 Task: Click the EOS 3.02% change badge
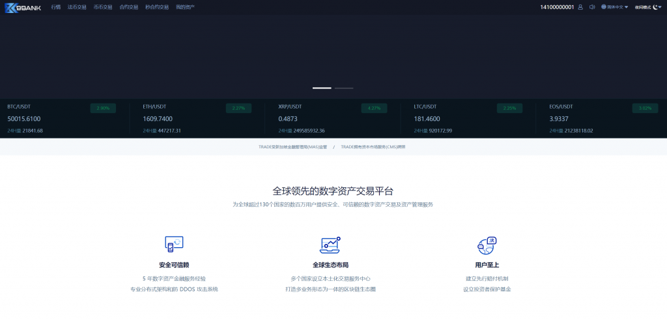click(645, 109)
